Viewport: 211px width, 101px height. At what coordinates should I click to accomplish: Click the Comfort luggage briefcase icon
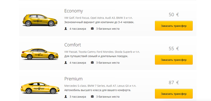(92, 62)
